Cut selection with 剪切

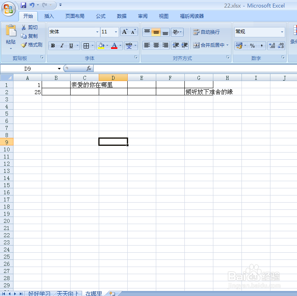tap(30, 27)
